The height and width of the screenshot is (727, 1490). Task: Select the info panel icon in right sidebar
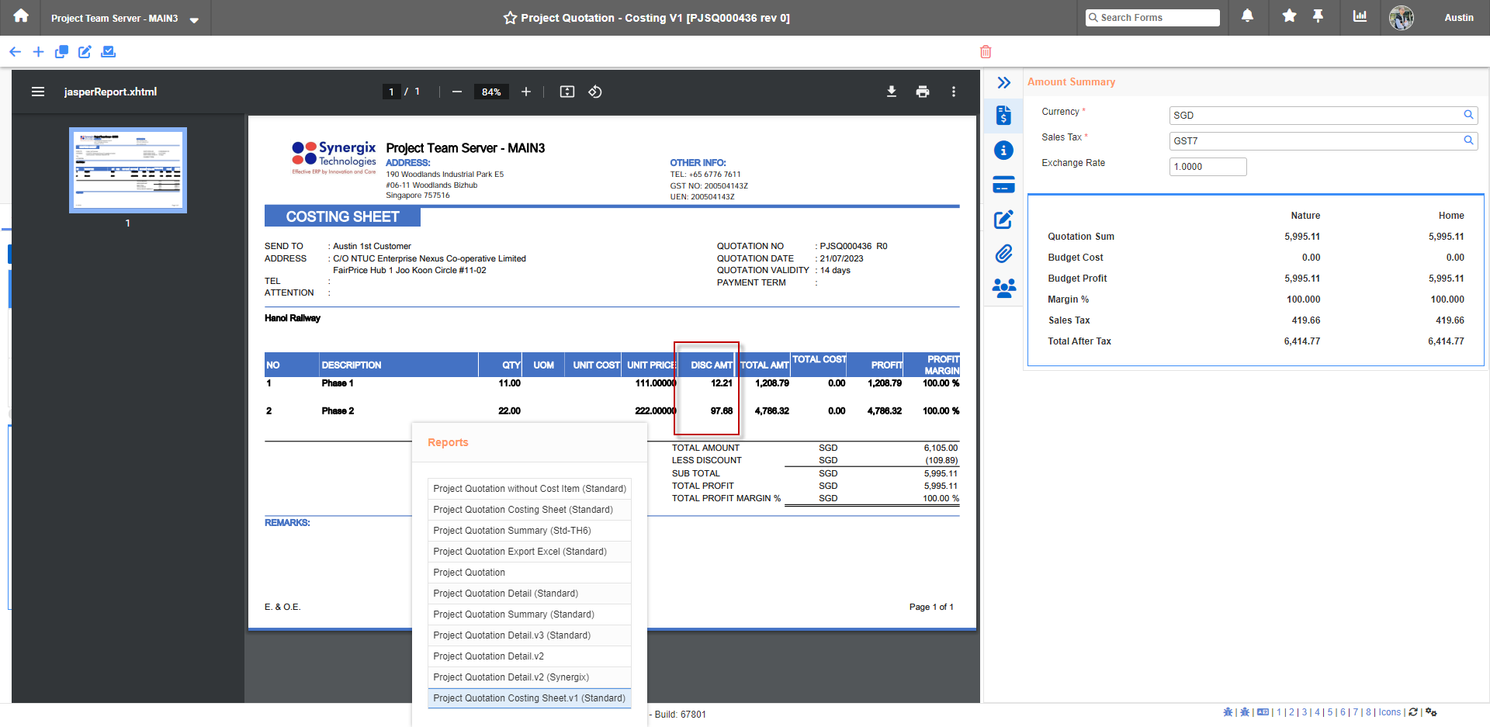coord(1003,150)
